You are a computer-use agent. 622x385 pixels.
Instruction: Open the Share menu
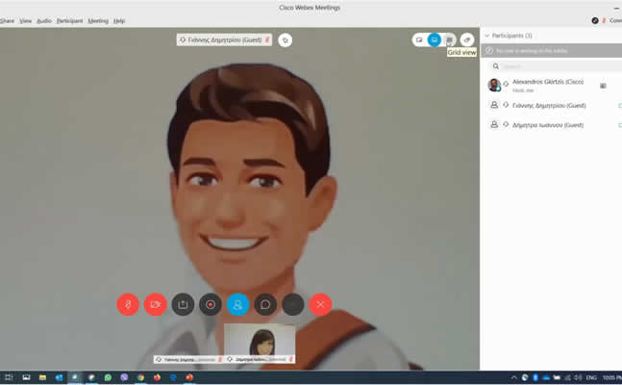7,20
